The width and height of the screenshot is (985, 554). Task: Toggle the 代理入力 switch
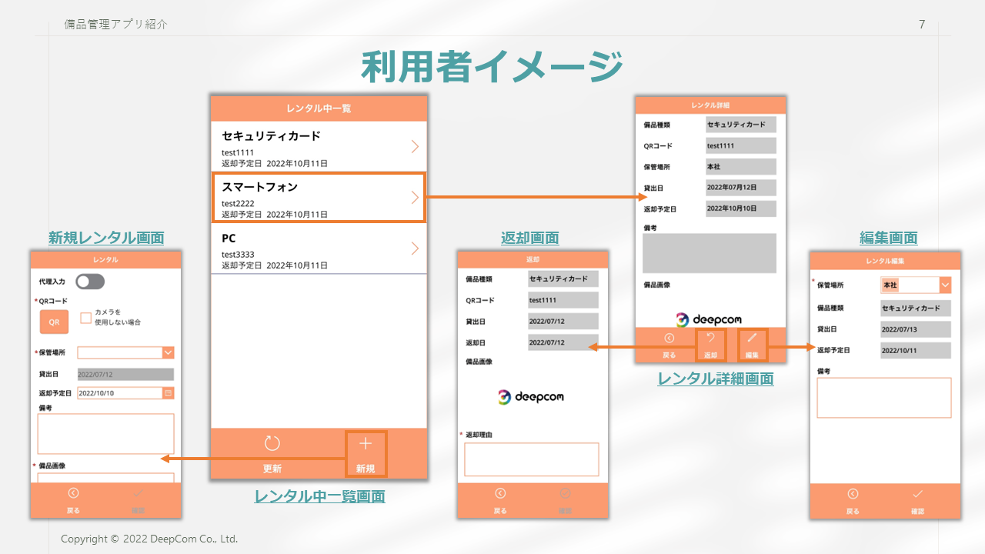pos(90,282)
